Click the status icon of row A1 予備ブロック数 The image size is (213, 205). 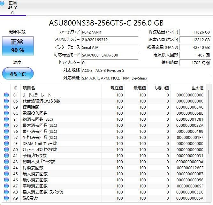[x=6, y=156]
